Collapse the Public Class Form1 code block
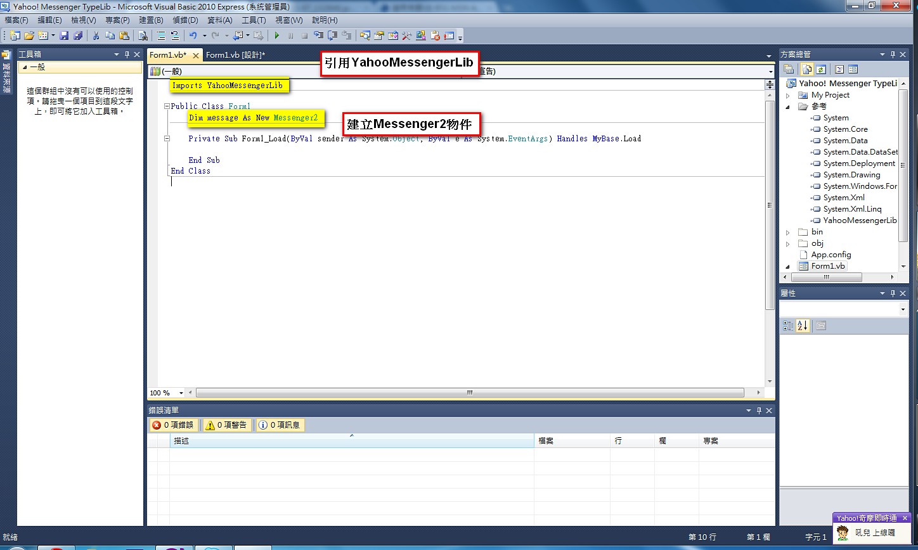 (167, 106)
